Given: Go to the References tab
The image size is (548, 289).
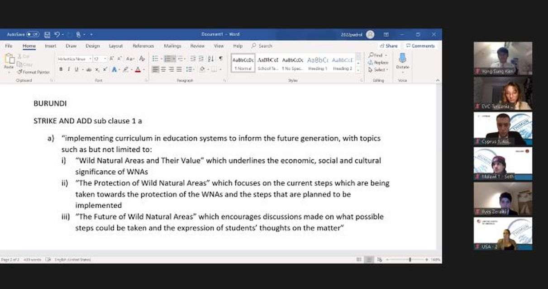Looking at the screenshot, I should click(143, 46).
